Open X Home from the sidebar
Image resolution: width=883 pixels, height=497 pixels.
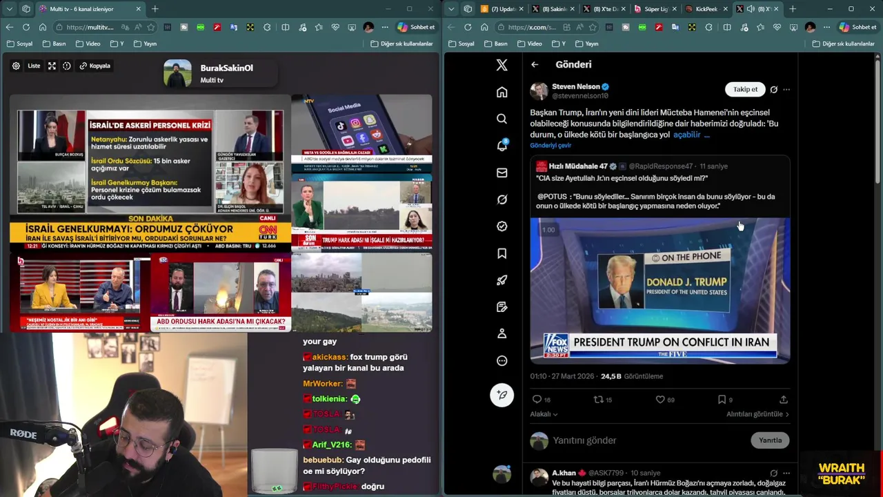click(x=502, y=92)
